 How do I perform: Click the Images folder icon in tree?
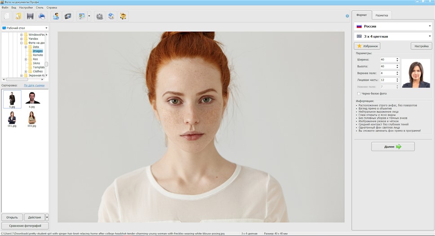[30, 51]
